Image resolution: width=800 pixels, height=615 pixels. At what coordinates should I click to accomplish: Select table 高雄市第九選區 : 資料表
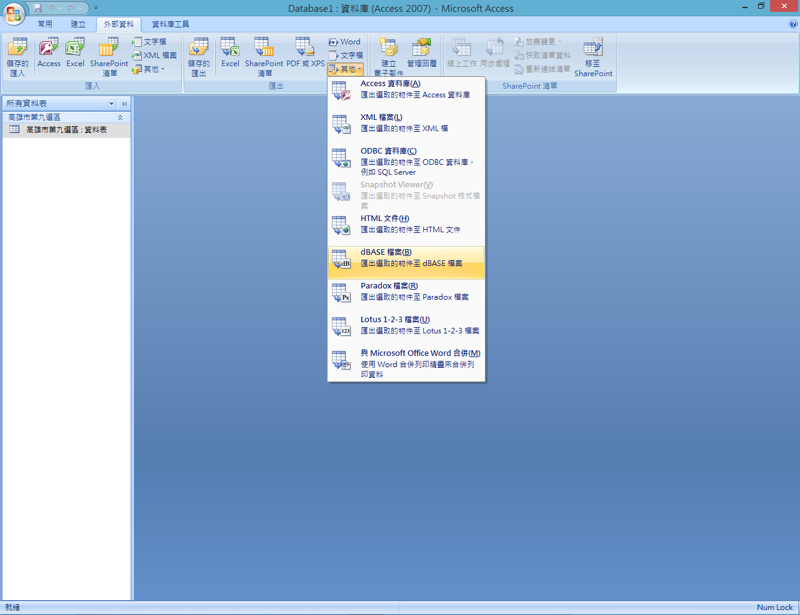tap(66, 130)
